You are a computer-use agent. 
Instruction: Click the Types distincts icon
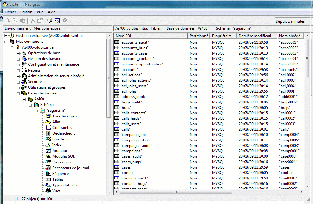click(x=48, y=185)
